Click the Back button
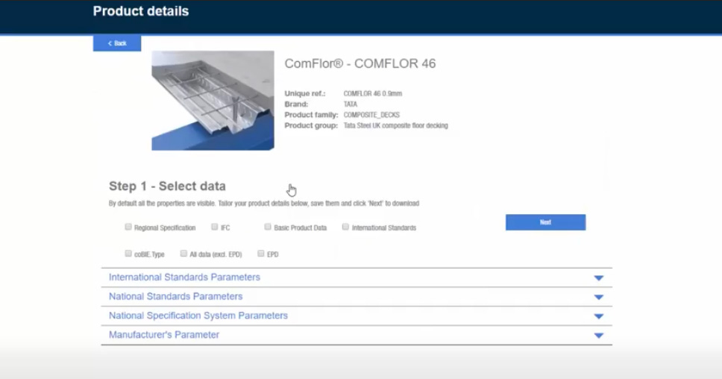This screenshot has width=722, height=379. 117,43
